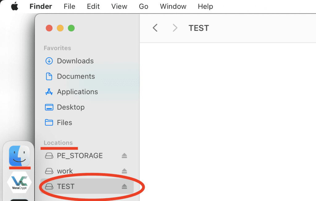Eject the TEST volume
316x201 pixels.
(124, 187)
